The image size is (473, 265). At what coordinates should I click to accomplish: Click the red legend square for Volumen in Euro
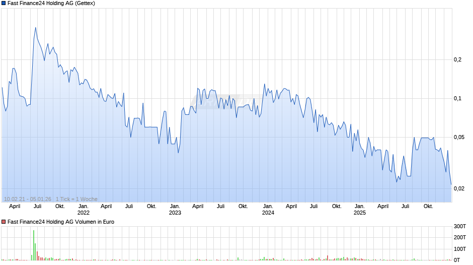pos(4,222)
